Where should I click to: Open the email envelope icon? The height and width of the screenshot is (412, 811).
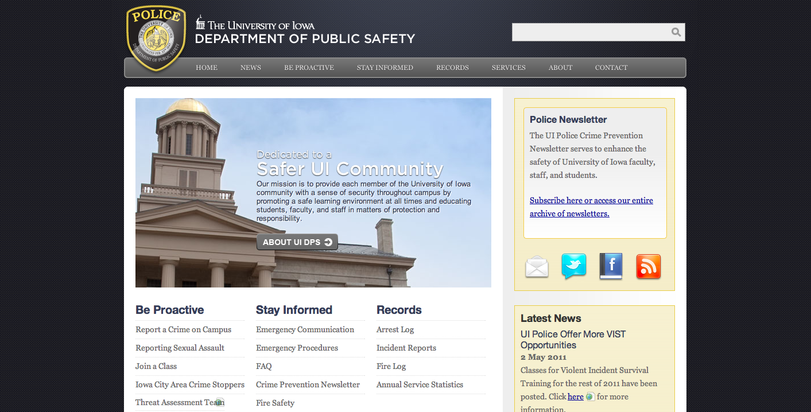pos(537,267)
